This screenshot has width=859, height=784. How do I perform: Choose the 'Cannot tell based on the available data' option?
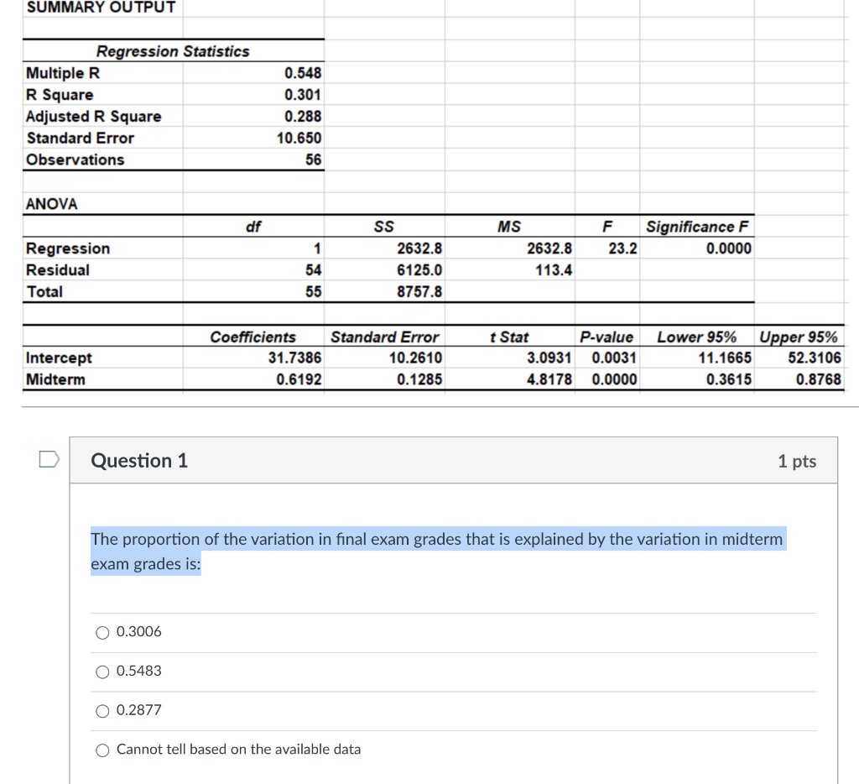point(102,750)
